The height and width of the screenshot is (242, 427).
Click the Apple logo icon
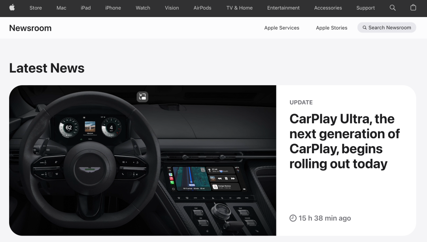click(x=12, y=8)
